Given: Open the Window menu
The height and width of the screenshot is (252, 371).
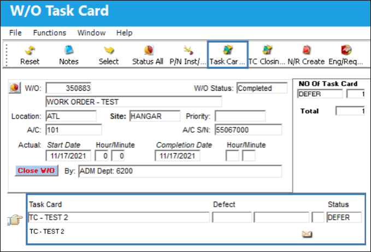Looking at the screenshot, I should point(92,33).
